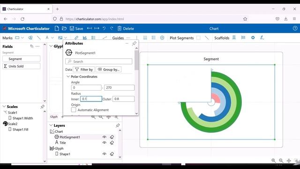Enable Automatic Alignment checkbox
The image size is (300, 169).
(74, 110)
